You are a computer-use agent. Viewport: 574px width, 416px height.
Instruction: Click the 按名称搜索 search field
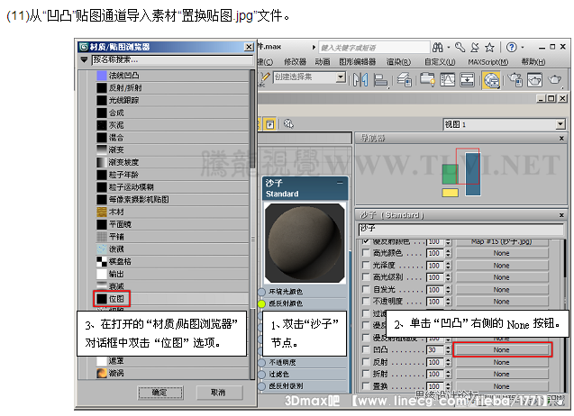click(172, 59)
